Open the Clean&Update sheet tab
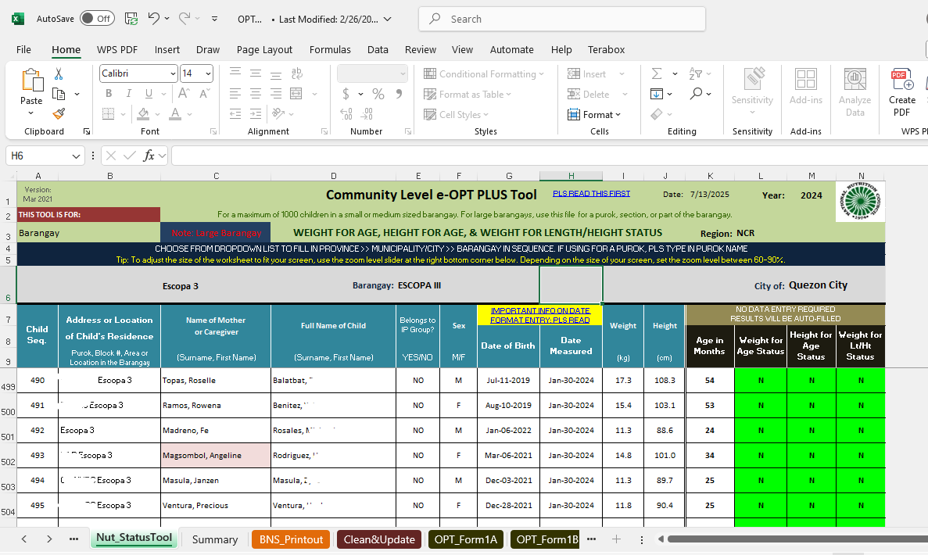The height and width of the screenshot is (555, 928). (x=378, y=539)
